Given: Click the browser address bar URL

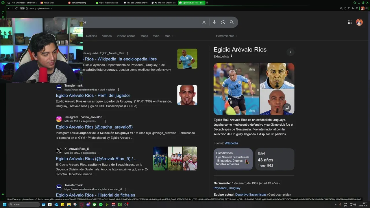Looking at the screenshot, I should (x=40, y=8).
